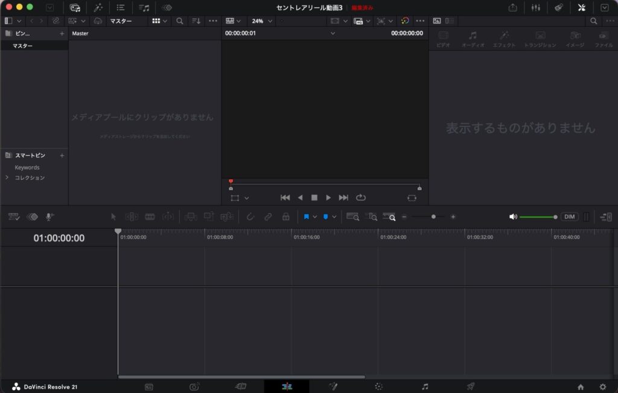
Task: Toggle loop playback in viewer
Action: (361, 197)
